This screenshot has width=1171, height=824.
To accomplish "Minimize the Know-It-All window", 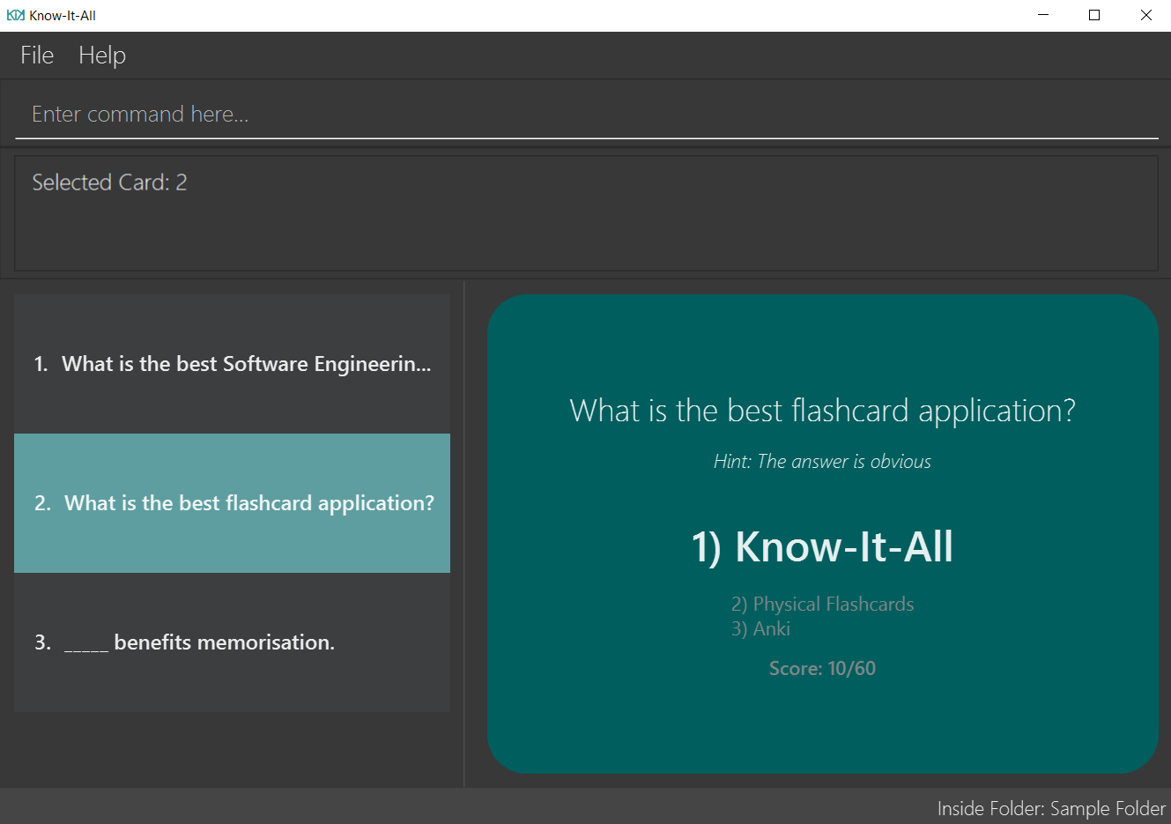I will pyautogui.click(x=1043, y=15).
